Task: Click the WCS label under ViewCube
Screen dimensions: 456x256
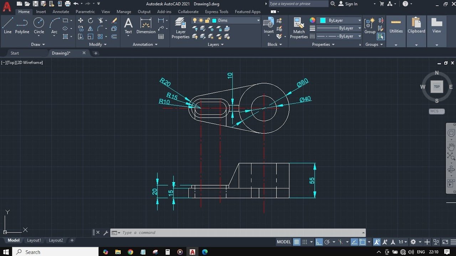Action: pos(437,111)
